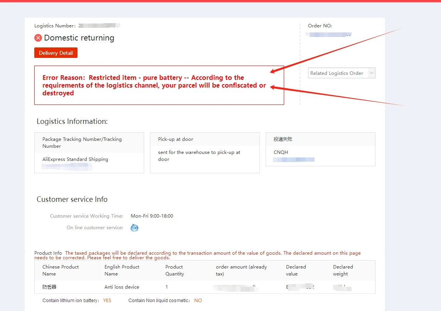This screenshot has width=441, height=311.
Task: Click the "Declared value" column header
Action: click(x=296, y=270)
